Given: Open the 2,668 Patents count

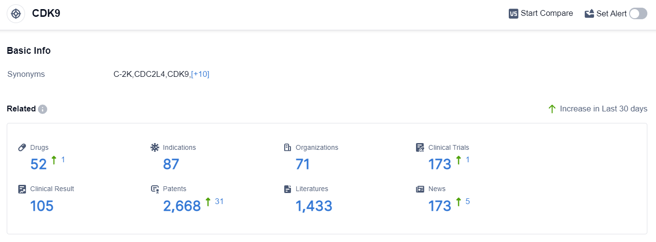Looking at the screenshot, I should click(182, 206).
